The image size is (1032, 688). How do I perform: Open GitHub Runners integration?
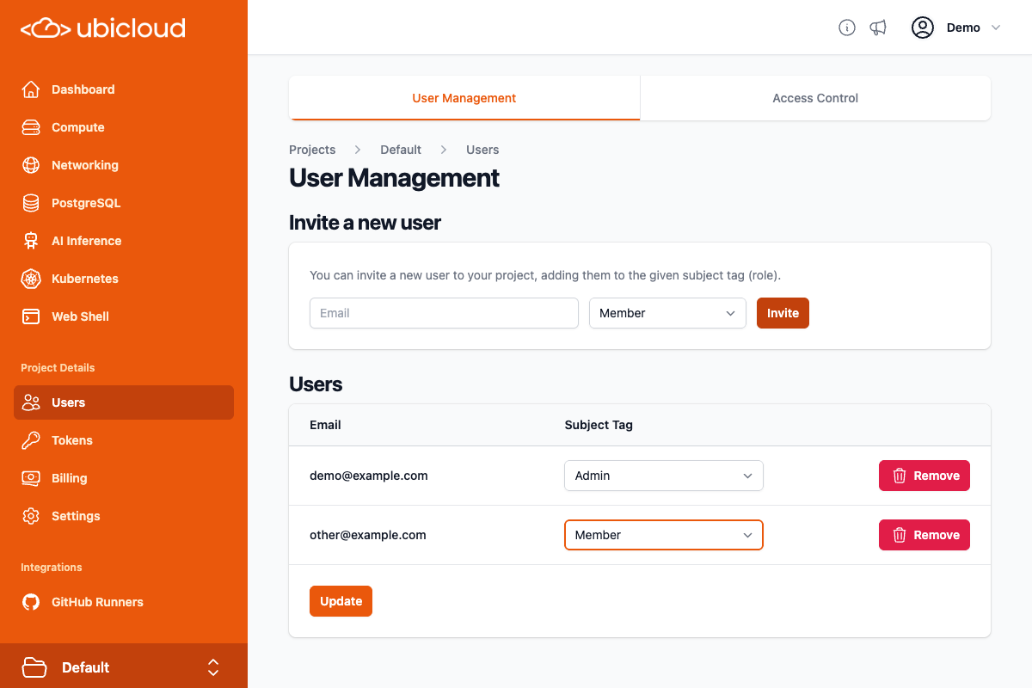(97, 602)
